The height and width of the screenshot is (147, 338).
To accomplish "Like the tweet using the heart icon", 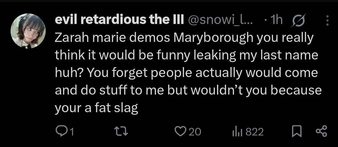I will pos(181,131).
